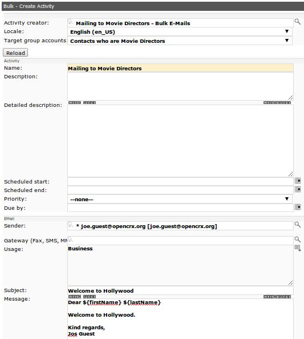Click into the Subject field
The image size is (304, 339).
click(x=180, y=290)
